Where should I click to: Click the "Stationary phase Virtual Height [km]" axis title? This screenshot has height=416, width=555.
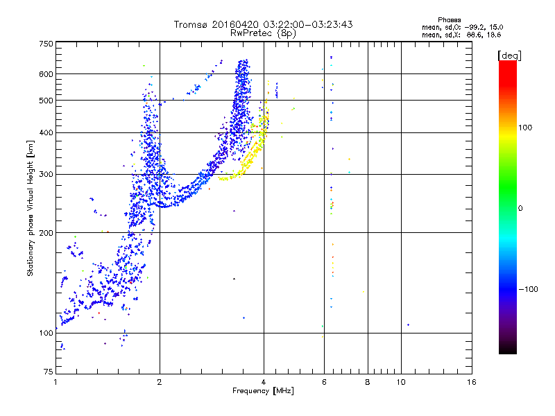(31, 208)
